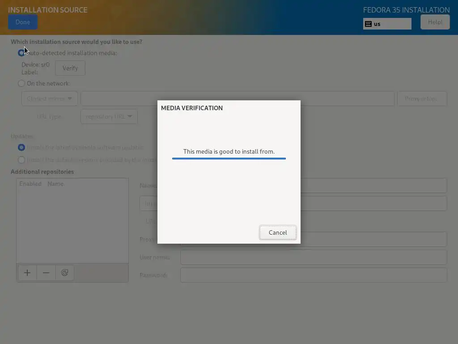Click Verify for device sr0

70,68
